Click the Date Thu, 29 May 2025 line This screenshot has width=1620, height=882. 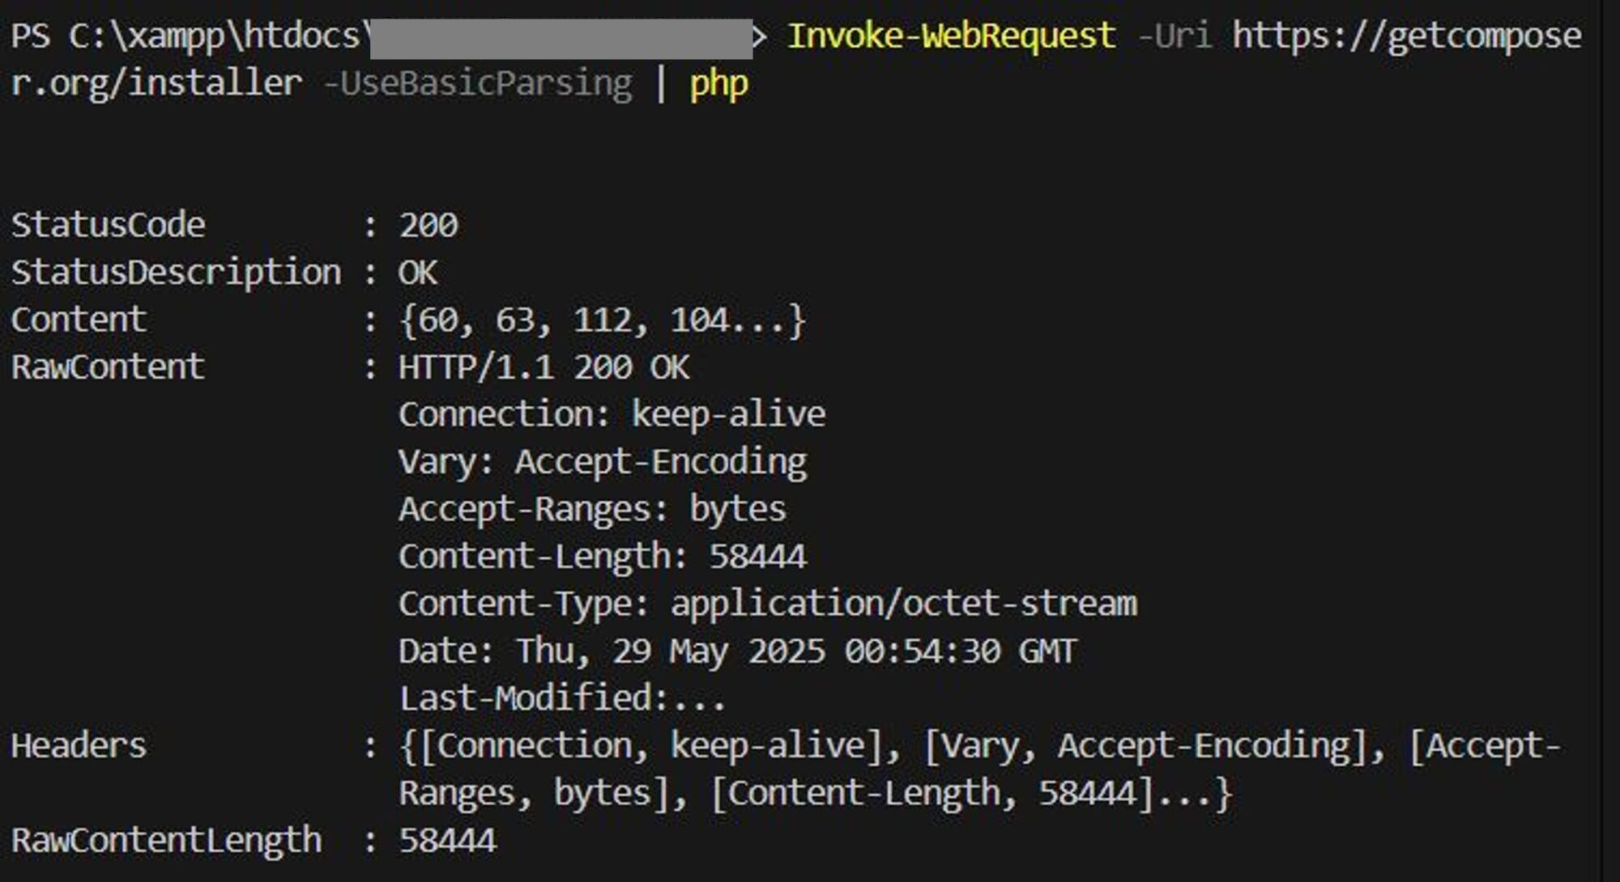(x=737, y=651)
